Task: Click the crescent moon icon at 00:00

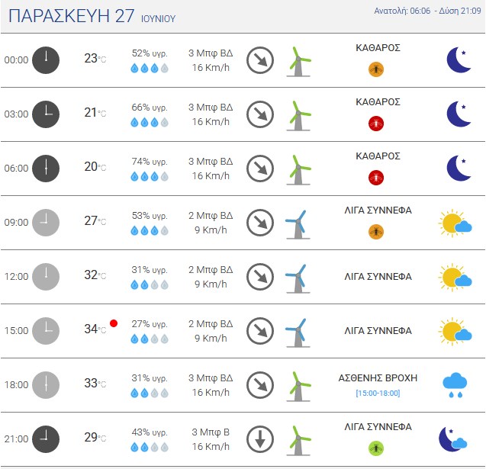Action: point(459,59)
